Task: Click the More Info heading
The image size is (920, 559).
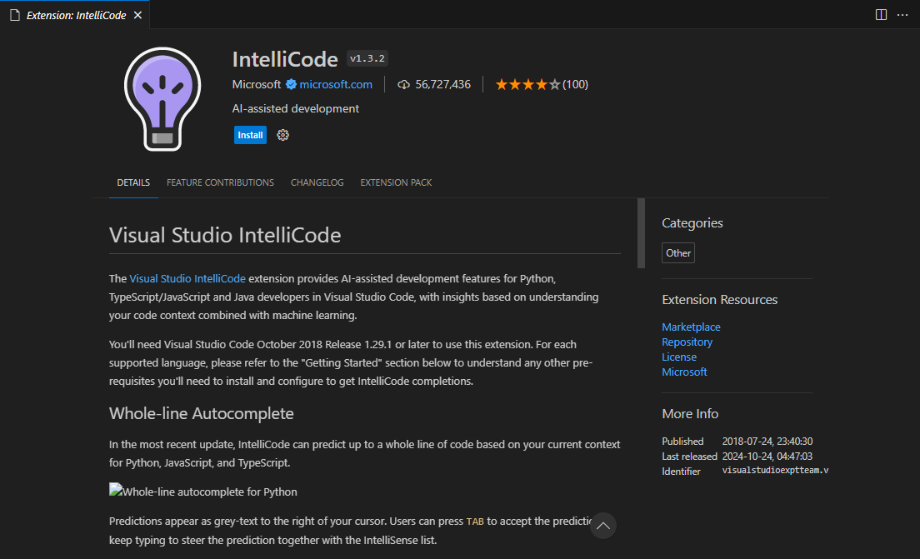Action: (x=690, y=413)
